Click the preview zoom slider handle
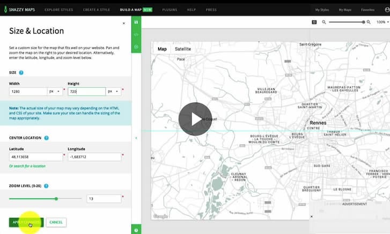This screenshot has width=390, height=234. [x=363, y=22]
